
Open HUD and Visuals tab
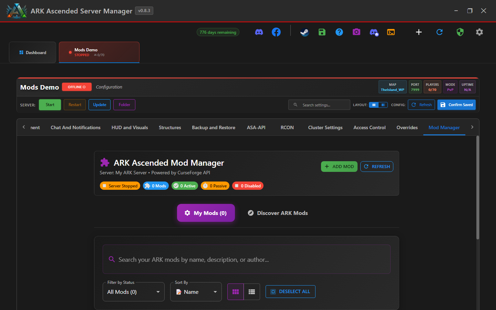[130, 127]
